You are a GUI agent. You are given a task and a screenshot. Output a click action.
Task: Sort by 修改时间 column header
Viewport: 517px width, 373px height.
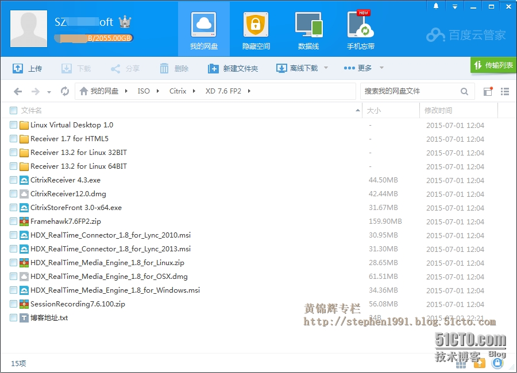point(458,110)
